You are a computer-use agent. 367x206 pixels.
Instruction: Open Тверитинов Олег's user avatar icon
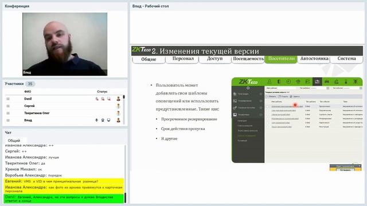(119, 113)
